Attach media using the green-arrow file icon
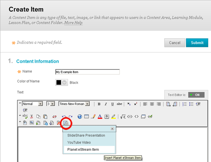 pos(38,123)
